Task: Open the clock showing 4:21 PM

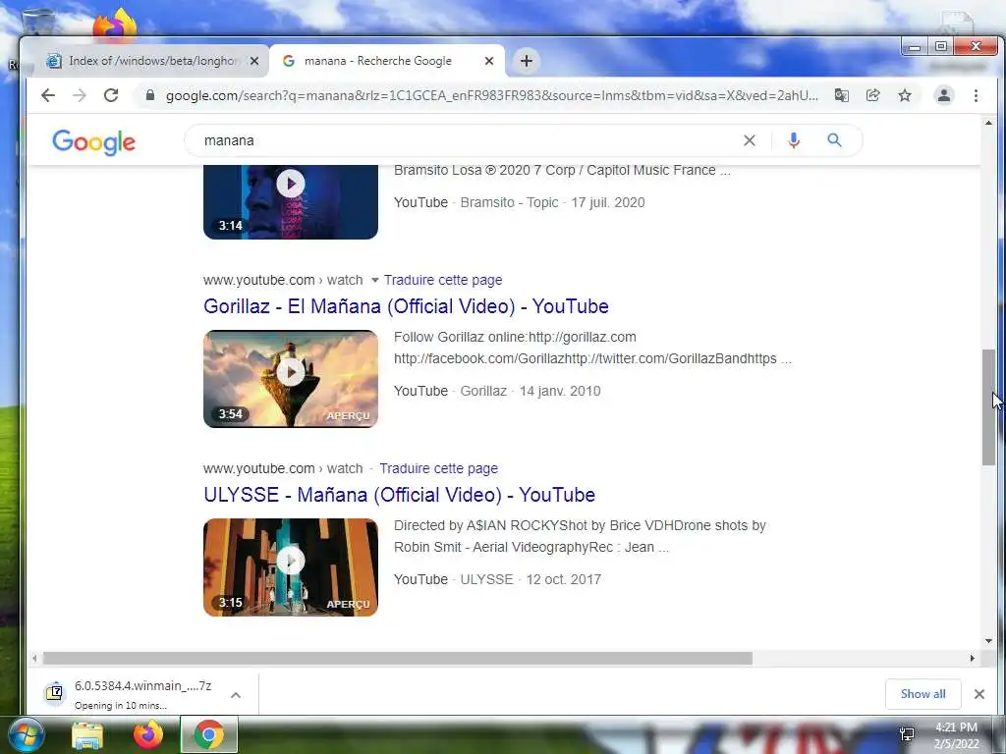Action: 956,735
